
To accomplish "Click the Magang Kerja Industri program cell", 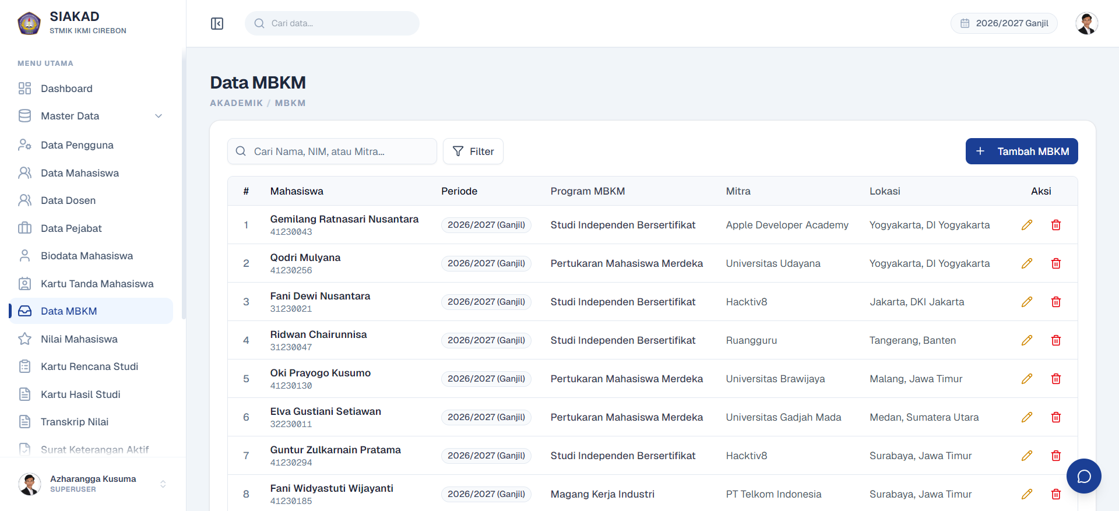I will point(602,494).
